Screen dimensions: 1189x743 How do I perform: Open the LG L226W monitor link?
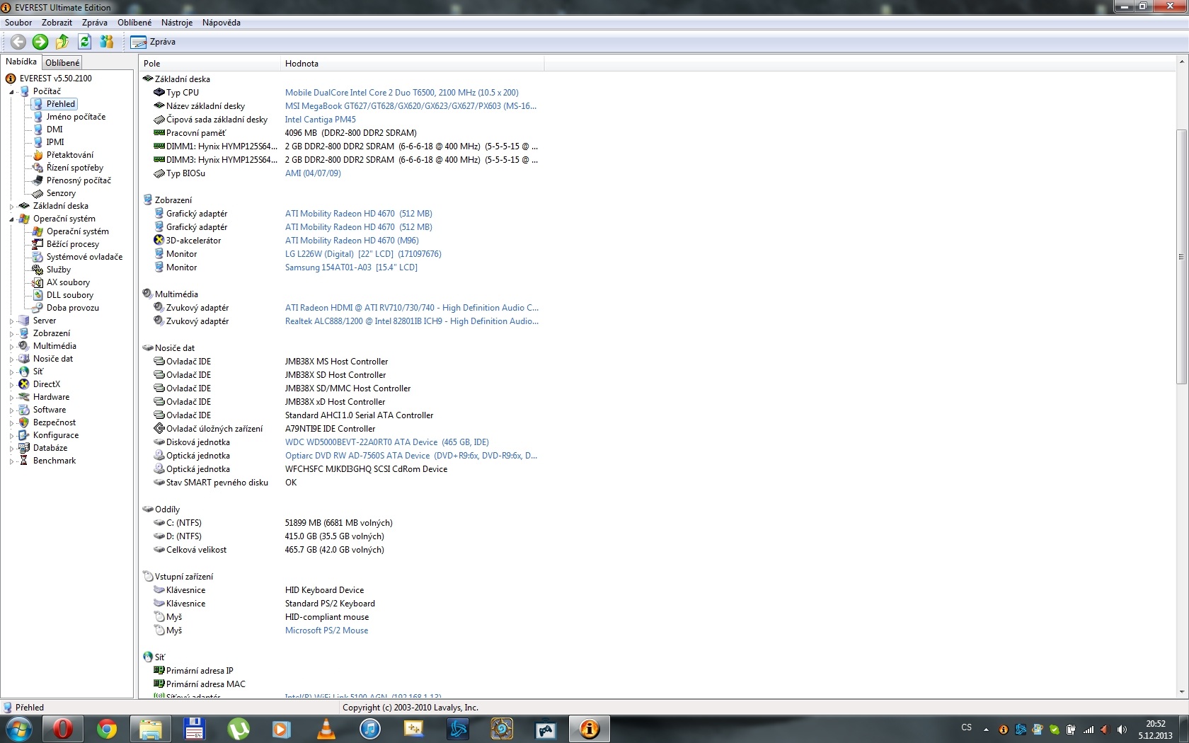pyautogui.click(x=363, y=254)
